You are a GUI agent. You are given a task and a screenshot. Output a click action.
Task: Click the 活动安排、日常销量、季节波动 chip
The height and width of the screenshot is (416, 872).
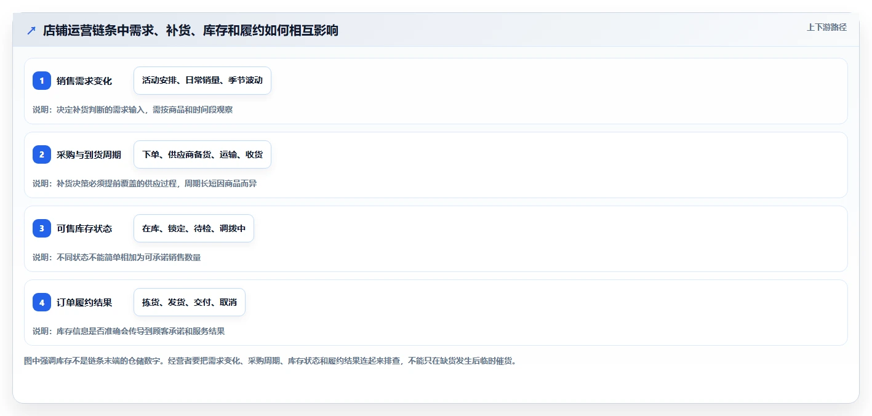202,81
